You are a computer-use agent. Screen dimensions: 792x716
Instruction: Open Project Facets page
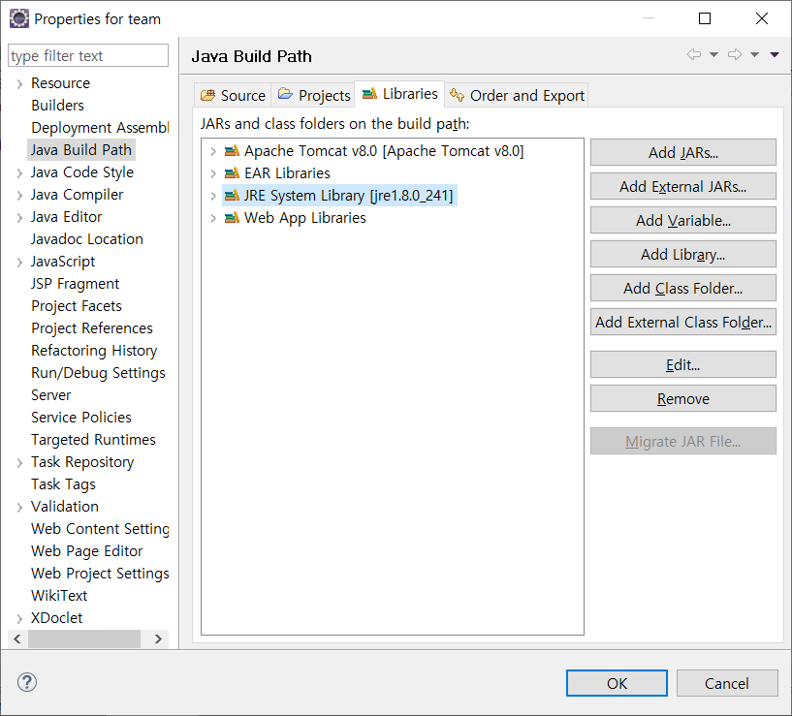click(77, 305)
